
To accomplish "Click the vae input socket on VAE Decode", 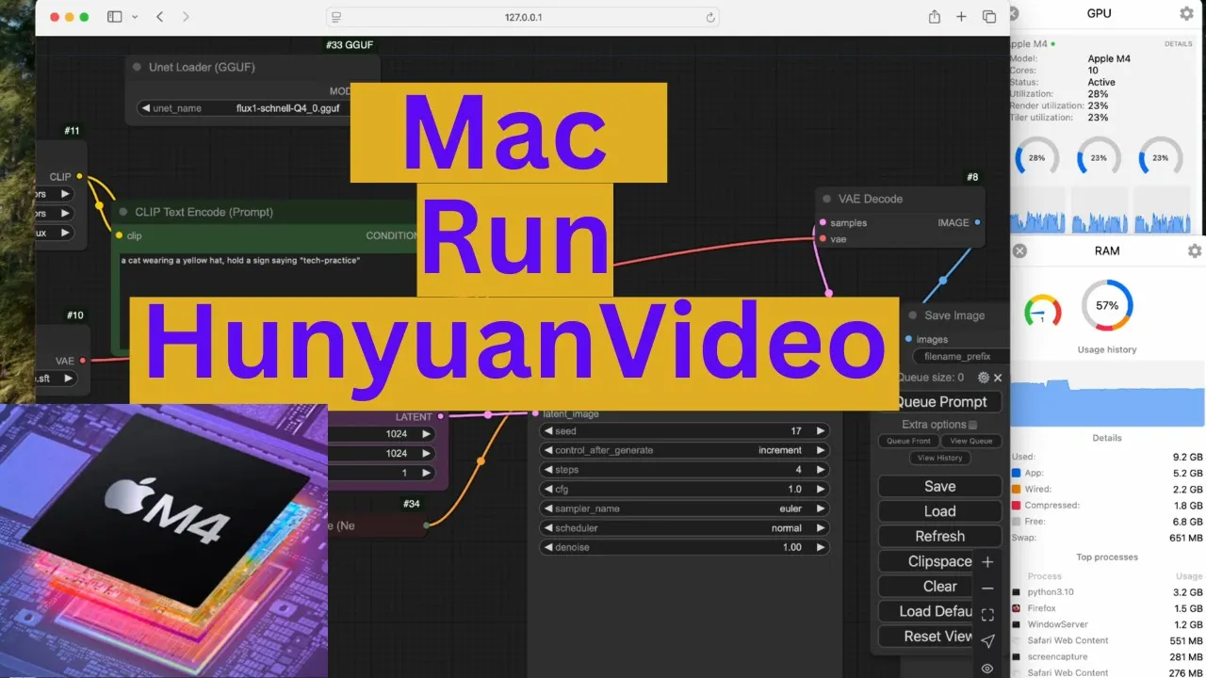I will point(823,239).
